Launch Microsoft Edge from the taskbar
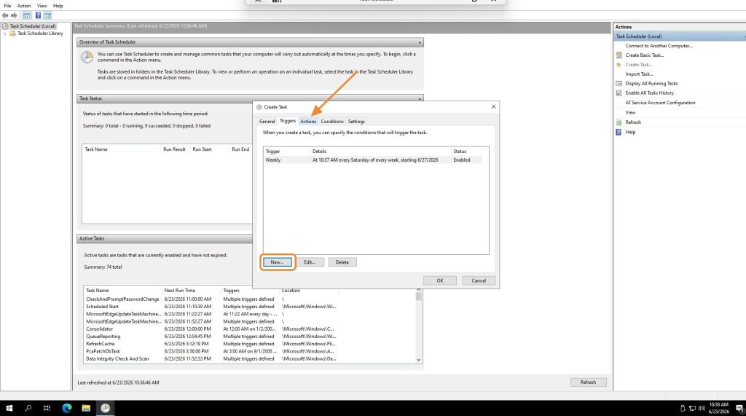The height and width of the screenshot is (416, 746). coord(66,408)
